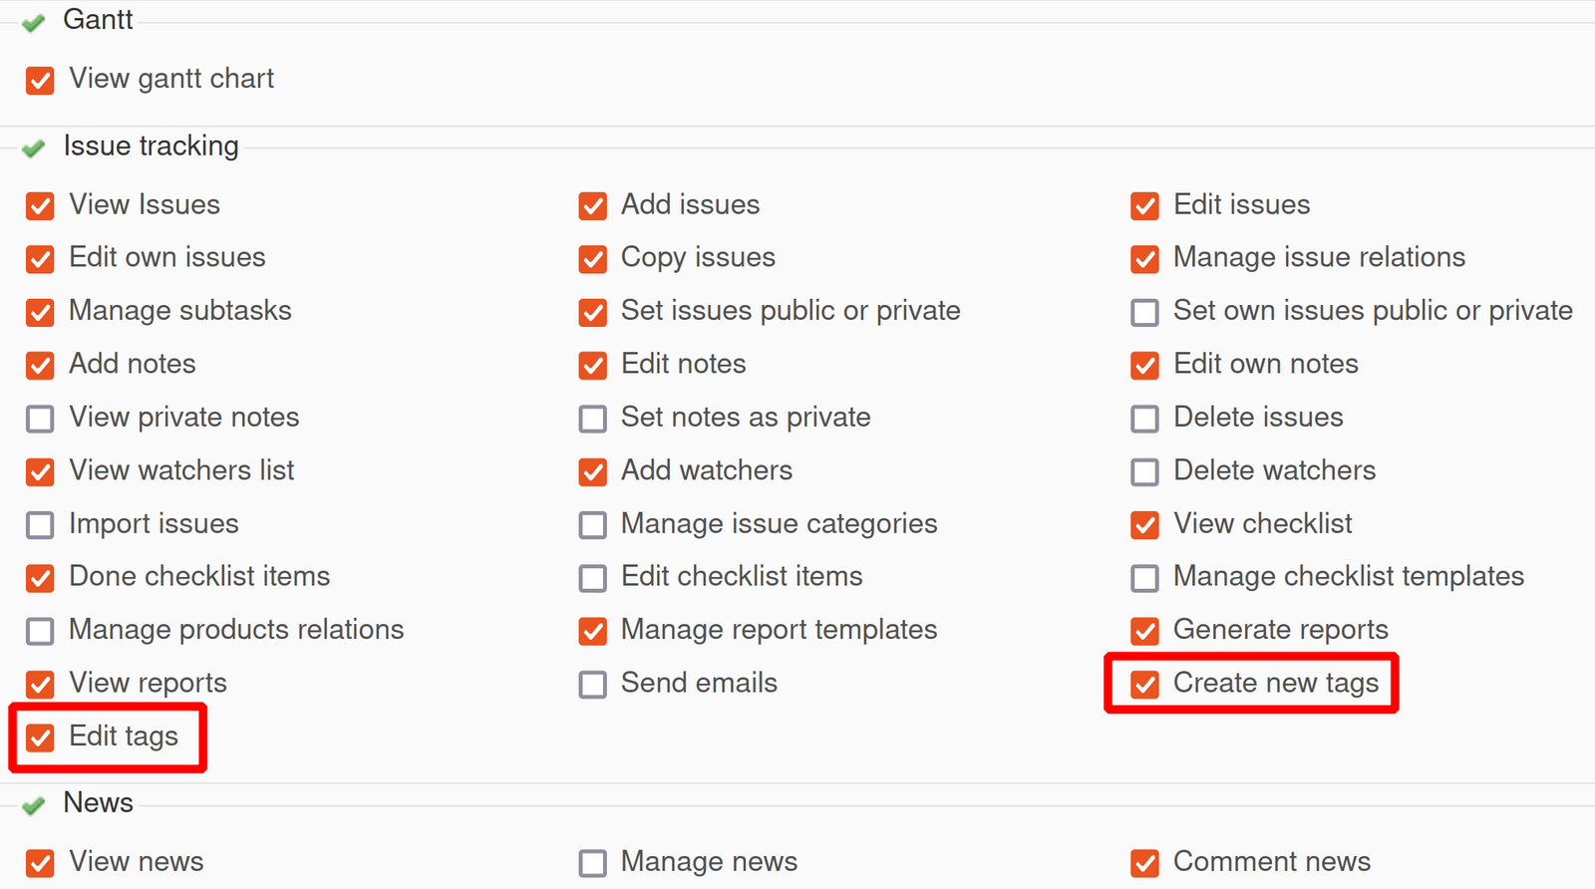The height and width of the screenshot is (889, 1595).
Task: Uncheck the Manage report templates permission
Action: click(592, 631)
